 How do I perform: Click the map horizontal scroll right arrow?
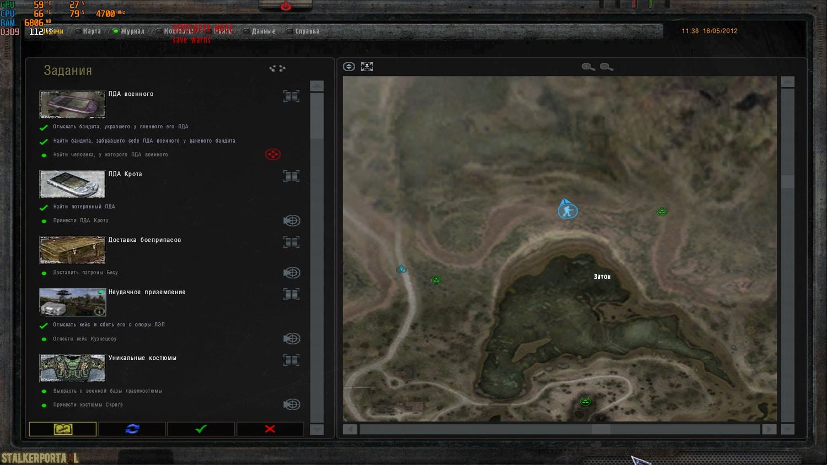click(x=769, y=429)
